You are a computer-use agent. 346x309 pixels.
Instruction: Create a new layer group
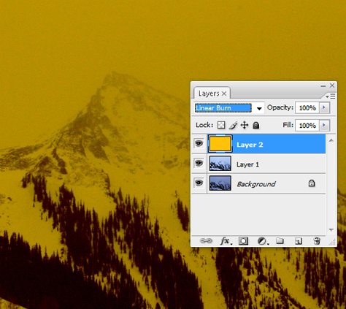click(x=280, y=241)
